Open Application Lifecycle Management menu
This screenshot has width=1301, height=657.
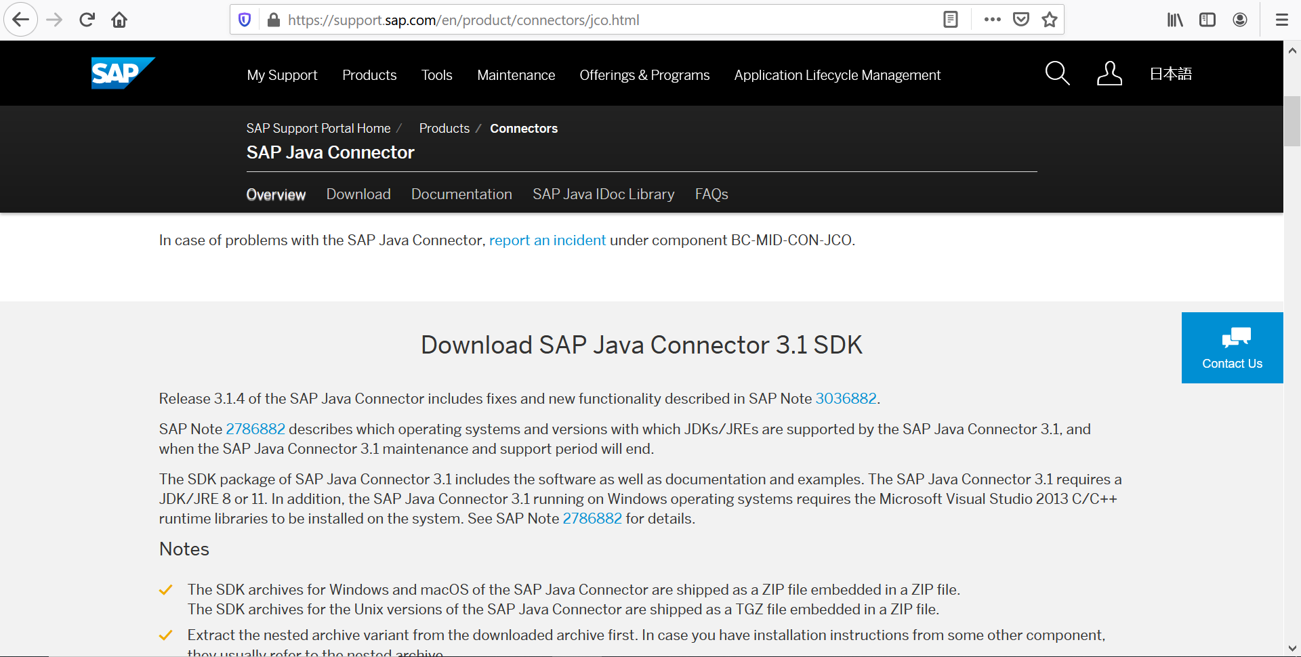[x=837, y=75]
